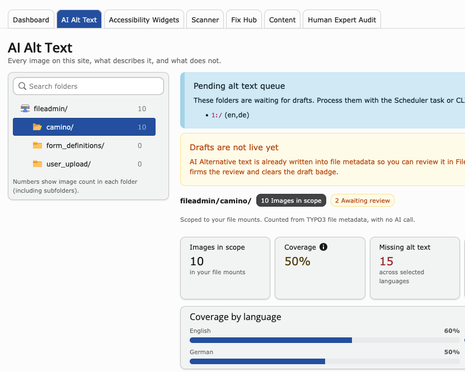Click the Drafts are not live yet heading

[x=234, y=147]
